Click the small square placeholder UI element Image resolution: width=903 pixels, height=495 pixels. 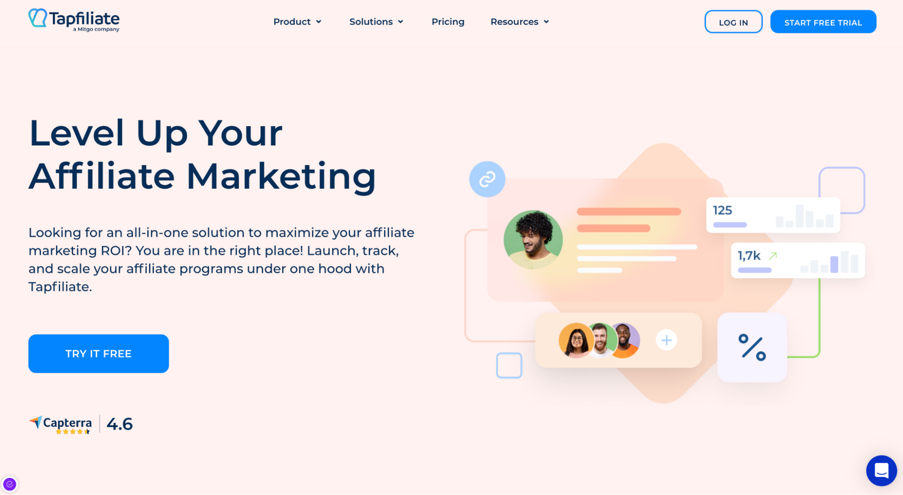[x=509, y=366]
